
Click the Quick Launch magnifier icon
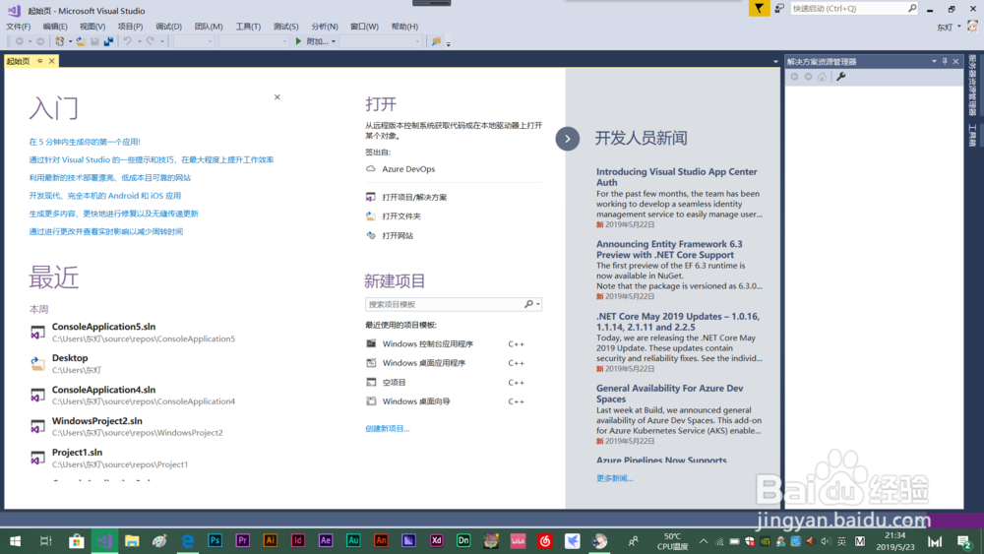(x=912, y=8)
